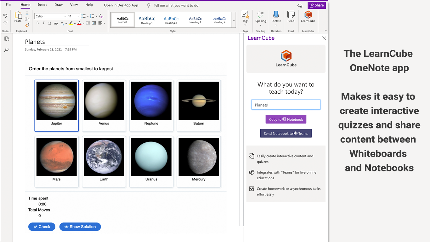
Task: Apply red font color
Action: pos(79,23)
